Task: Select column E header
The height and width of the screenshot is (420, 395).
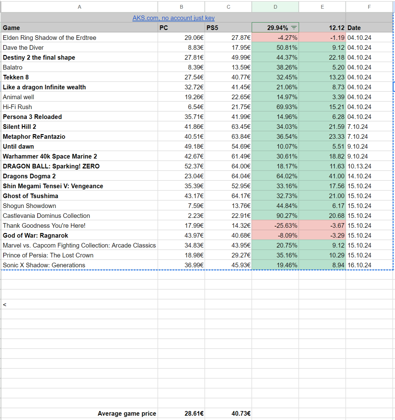Action: [322, 7]
